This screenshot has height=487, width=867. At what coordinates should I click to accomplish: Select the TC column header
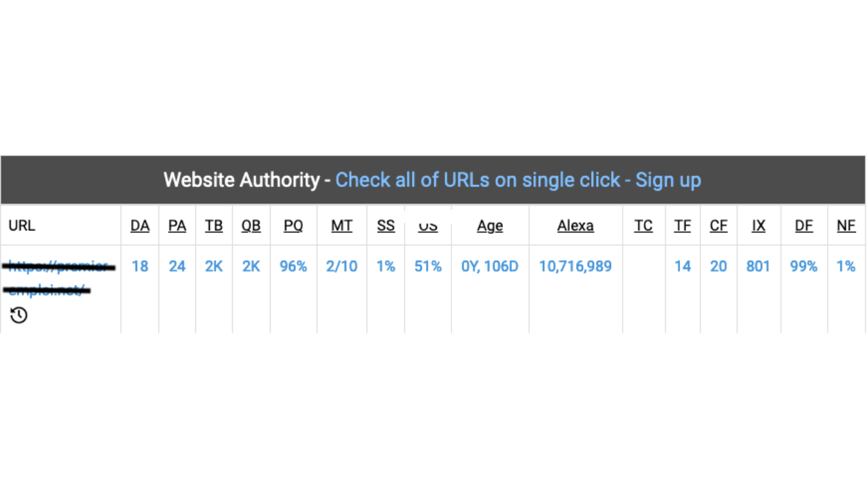(643, 226)
